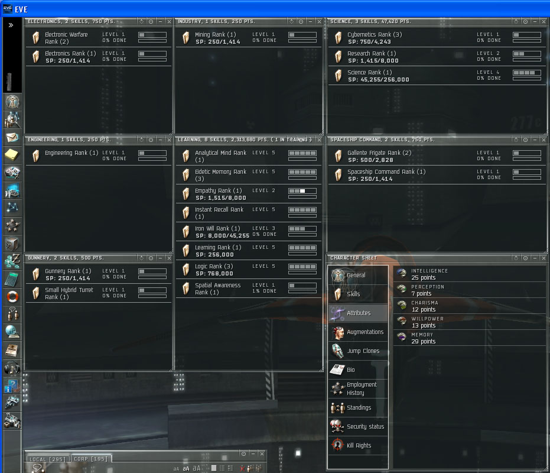Click the Empathy level progress bar
550x473 pixels.
pos(302,191)
